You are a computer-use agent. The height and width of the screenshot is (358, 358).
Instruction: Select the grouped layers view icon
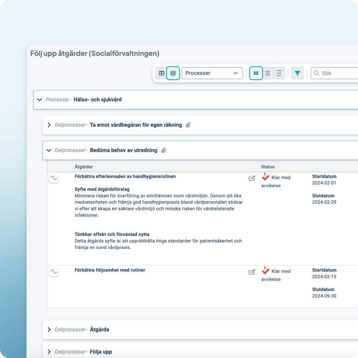[173, 73]
